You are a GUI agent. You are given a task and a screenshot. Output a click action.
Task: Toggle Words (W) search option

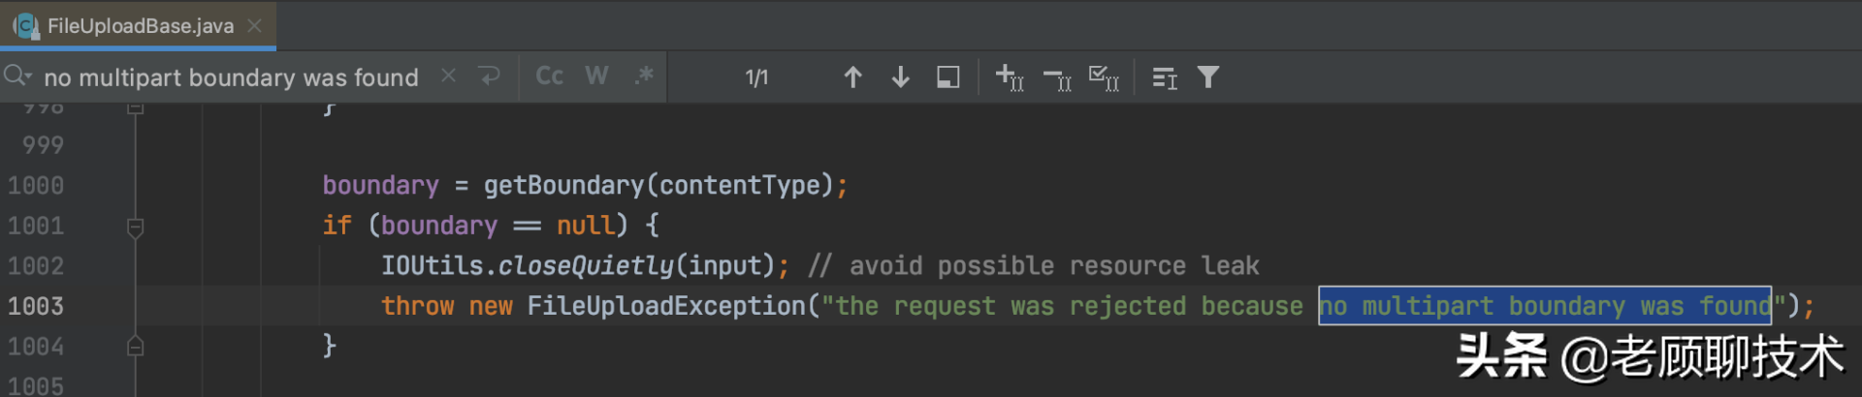point(596,76)
